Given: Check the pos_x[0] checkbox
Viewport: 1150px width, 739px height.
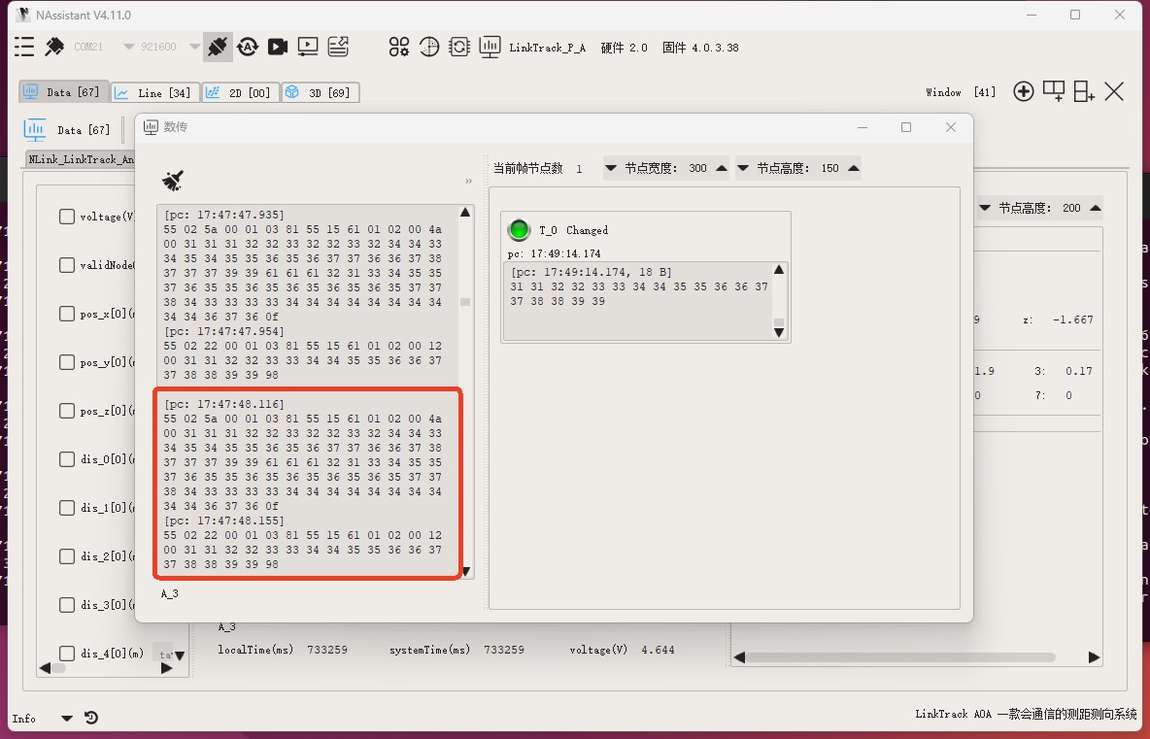Looking at the screenshot, I should (67, 314).
